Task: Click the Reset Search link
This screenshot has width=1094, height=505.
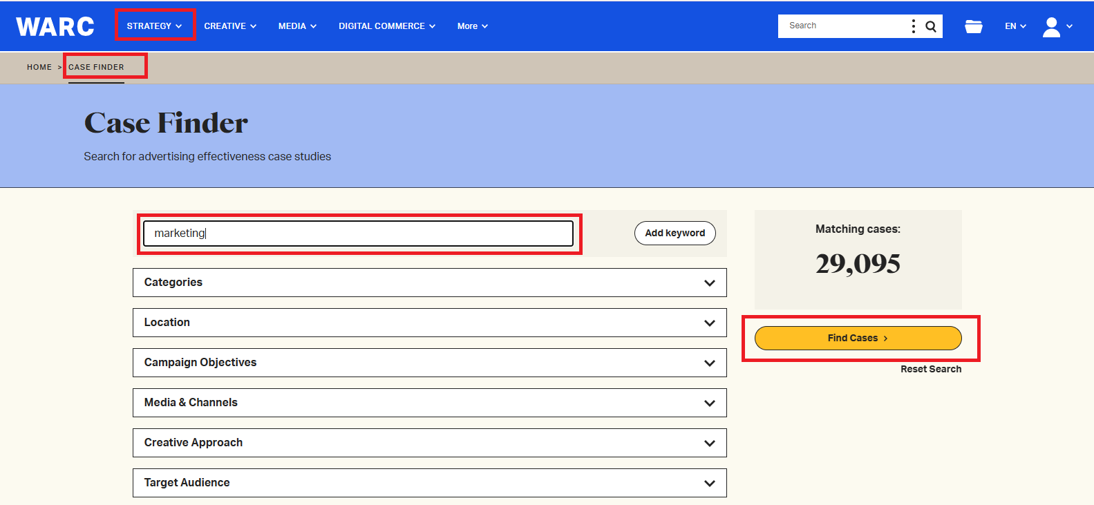Action: [930, 369]
